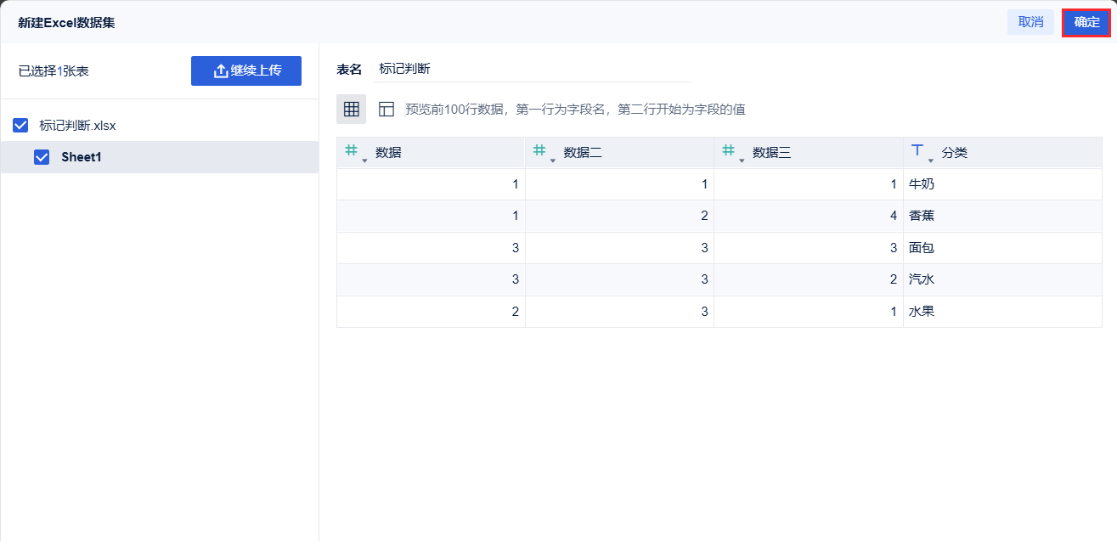Click the text type icon for 分类
This screenshot has width=1117, height=541.
[x=917, y=151]
